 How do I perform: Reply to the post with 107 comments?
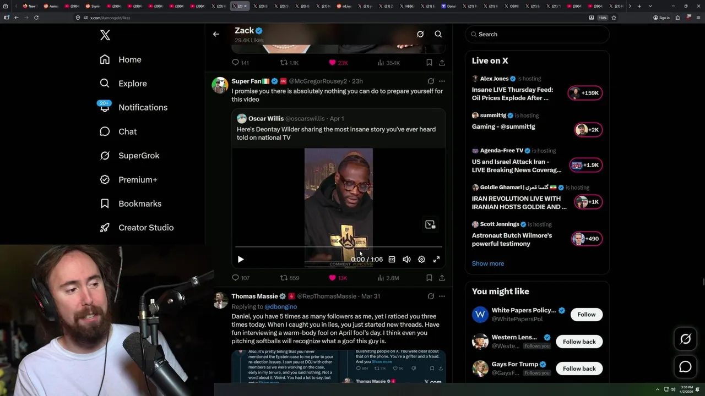click(241, 278)
